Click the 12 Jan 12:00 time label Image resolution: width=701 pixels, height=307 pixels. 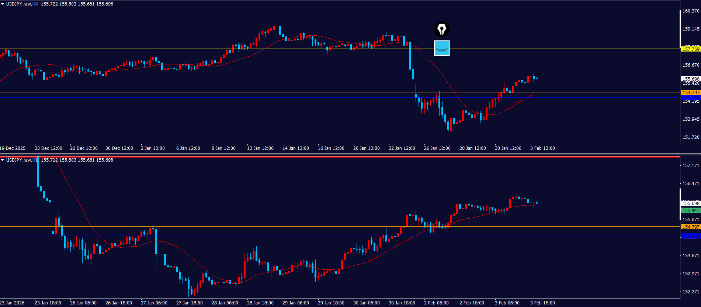pos(260,148)
